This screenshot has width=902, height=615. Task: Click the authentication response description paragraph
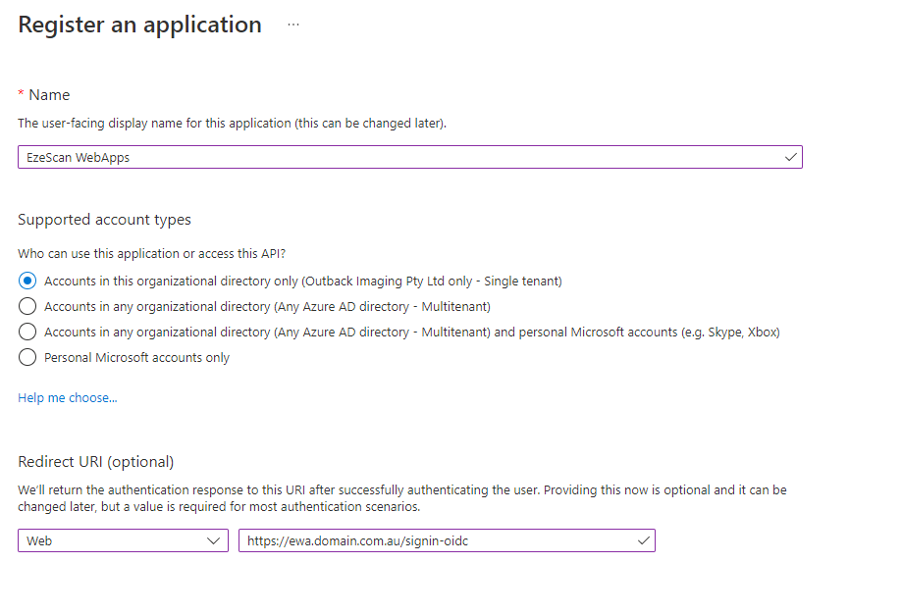pyautogui.click(x=402, y=497)
